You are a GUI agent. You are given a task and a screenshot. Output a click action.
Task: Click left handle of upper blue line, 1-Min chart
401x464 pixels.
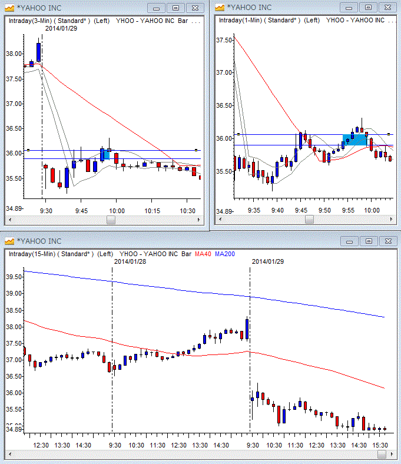(238, 134)
